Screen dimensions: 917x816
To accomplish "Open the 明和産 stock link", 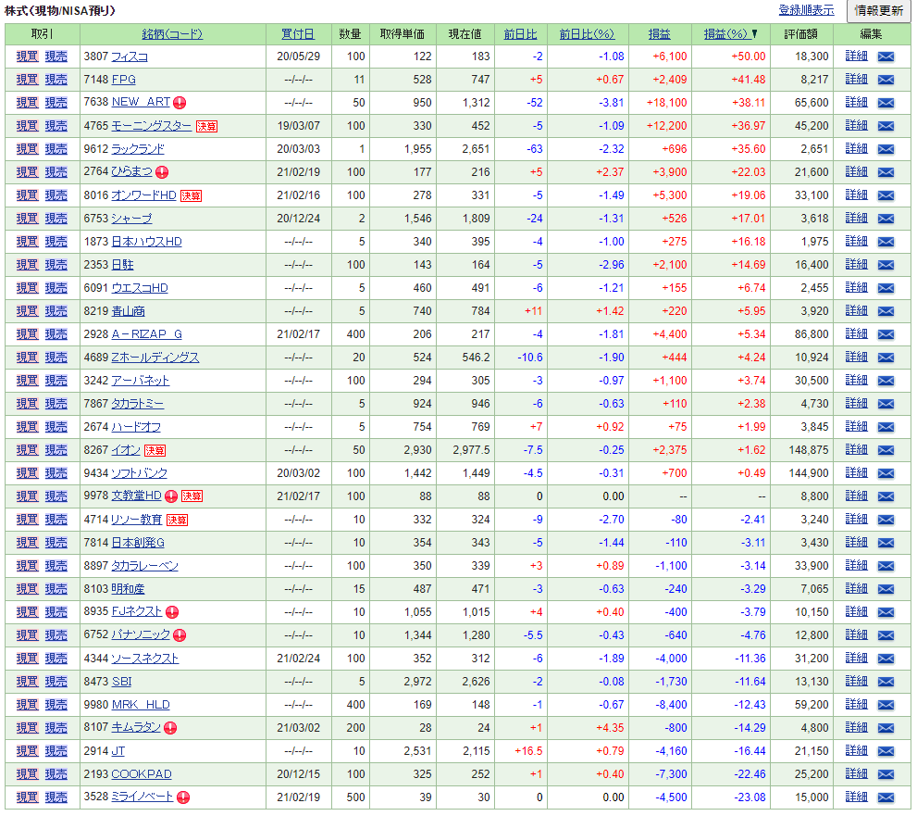I will point(128,589).
